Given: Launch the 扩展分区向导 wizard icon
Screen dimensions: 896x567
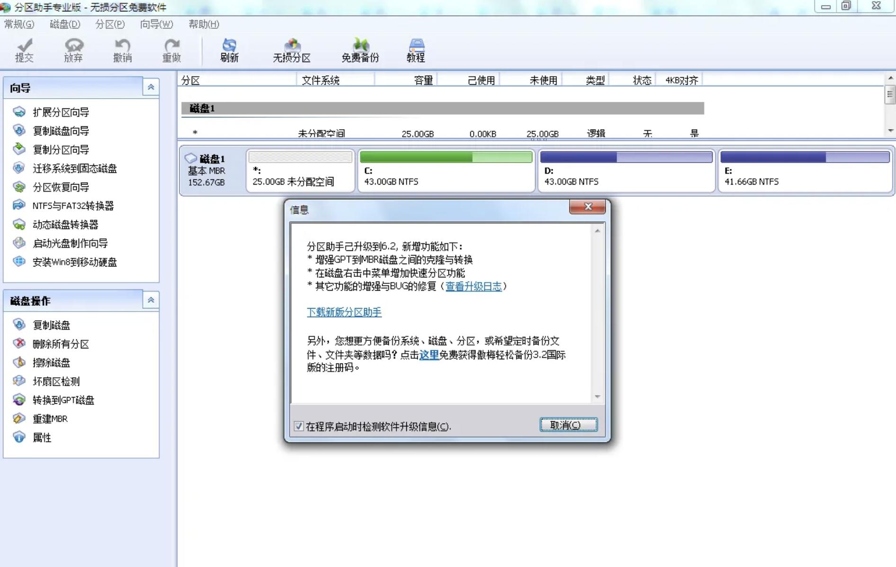Looking at the screenshot, I should pos(19,112).
